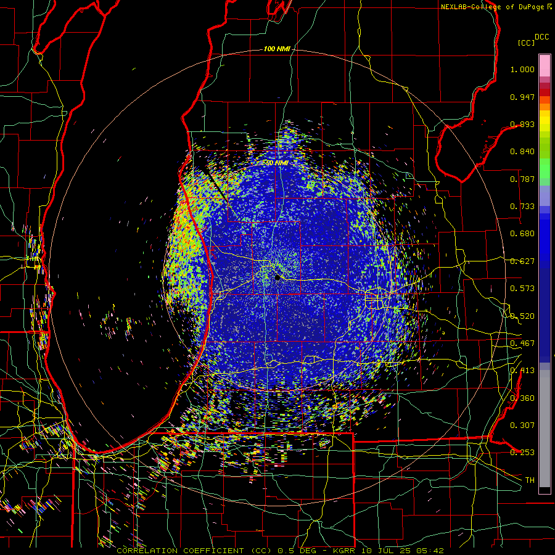Click the 50 NMI range ring label
This screenshot has width=555, height=555.
pyautogui.click(x=277, y=163)
